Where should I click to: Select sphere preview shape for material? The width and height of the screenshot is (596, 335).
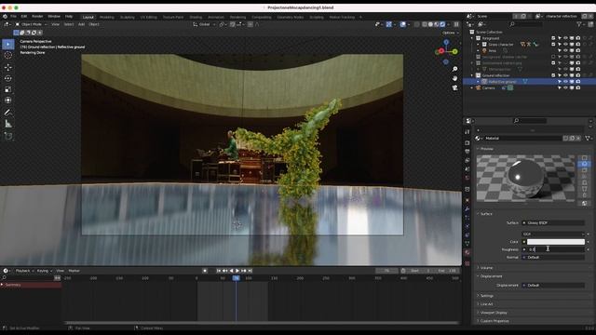coord(584,164)
